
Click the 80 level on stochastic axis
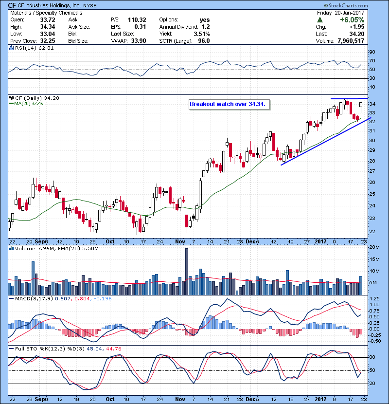pyautogui.click(x=372, y=357)
